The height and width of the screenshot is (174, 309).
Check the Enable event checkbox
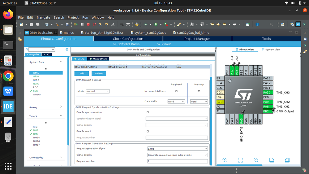click(x=148, y=131)
